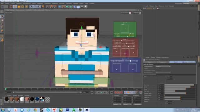Open the Файл main menu

2,3
